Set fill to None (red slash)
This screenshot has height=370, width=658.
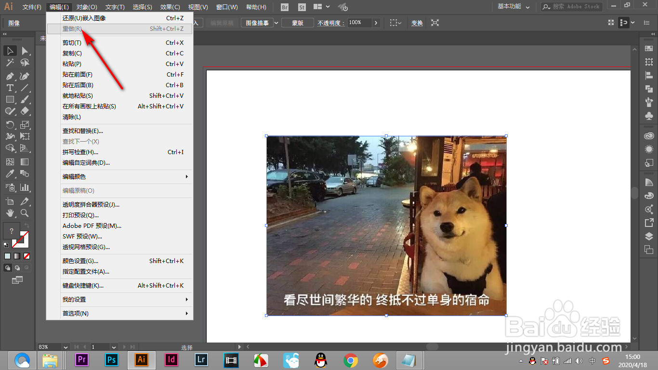coord(27,256)
